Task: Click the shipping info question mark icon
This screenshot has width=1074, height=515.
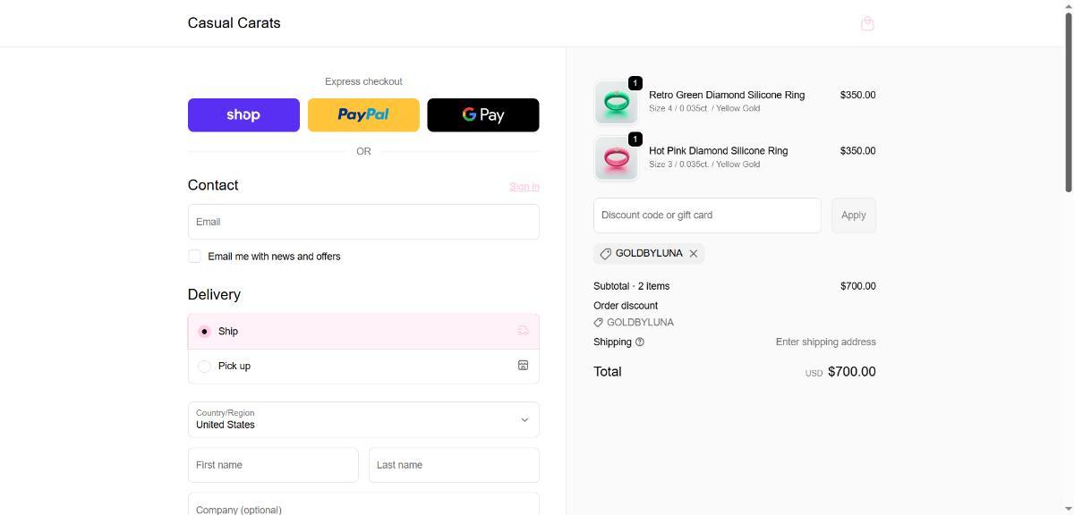Action: coord(640,342)
